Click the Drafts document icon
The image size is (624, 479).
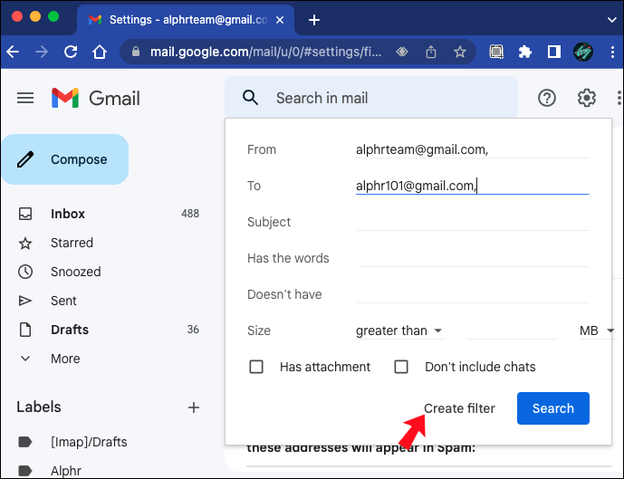pos(25,330)
